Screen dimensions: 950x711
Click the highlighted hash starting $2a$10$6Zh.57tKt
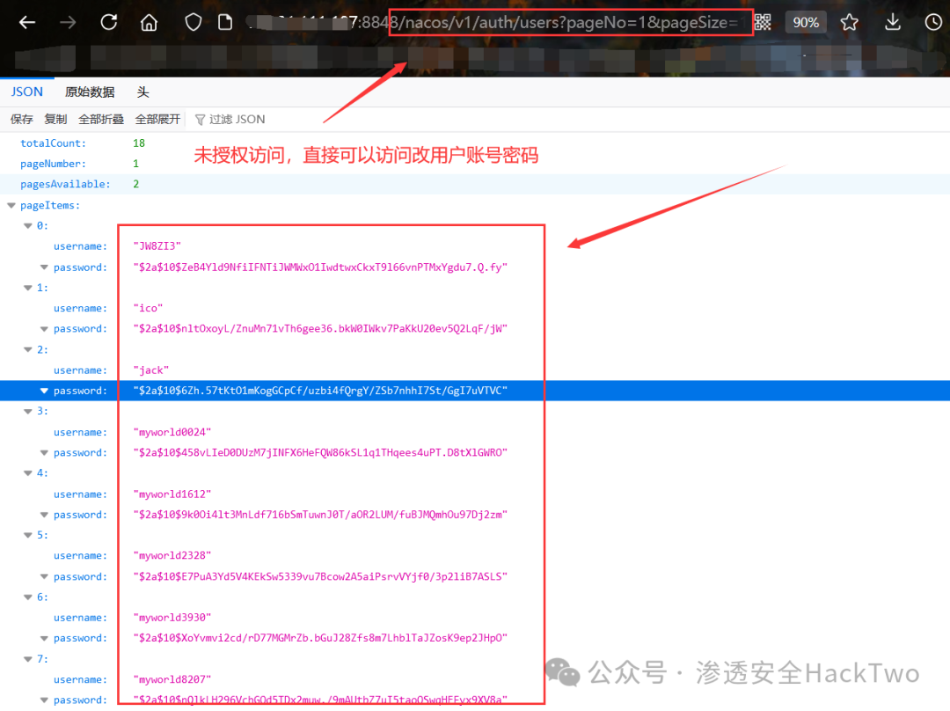click(x=320, y=391)
